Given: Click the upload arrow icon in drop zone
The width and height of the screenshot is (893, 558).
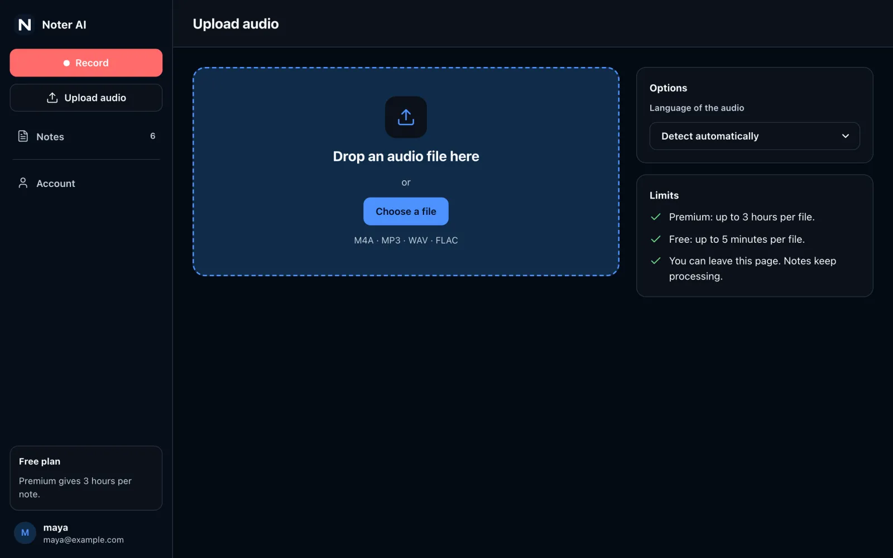Looking at the screenshot, I should (406, 117).
